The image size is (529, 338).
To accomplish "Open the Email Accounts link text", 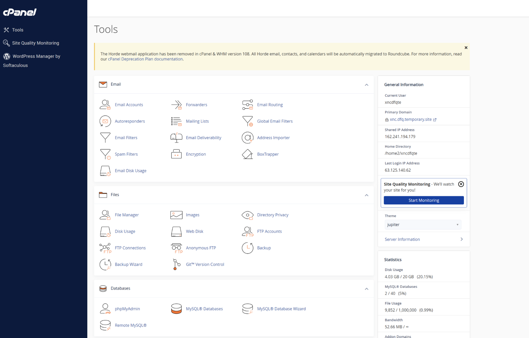I will click(x=129, y=105).
